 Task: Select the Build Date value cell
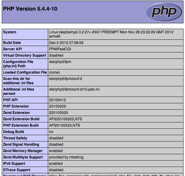pyautogui.click(x=115, y=43)
